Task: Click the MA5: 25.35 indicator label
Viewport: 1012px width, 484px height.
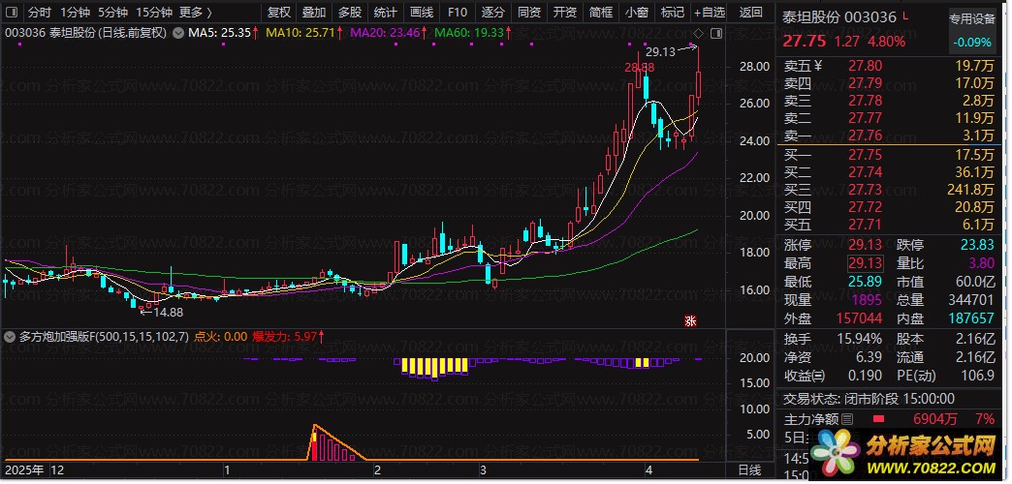Action: coord(223,32)
